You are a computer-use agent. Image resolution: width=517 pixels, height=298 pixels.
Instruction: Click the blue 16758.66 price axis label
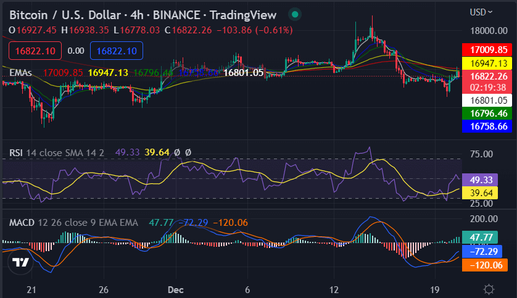coord(487,126)
